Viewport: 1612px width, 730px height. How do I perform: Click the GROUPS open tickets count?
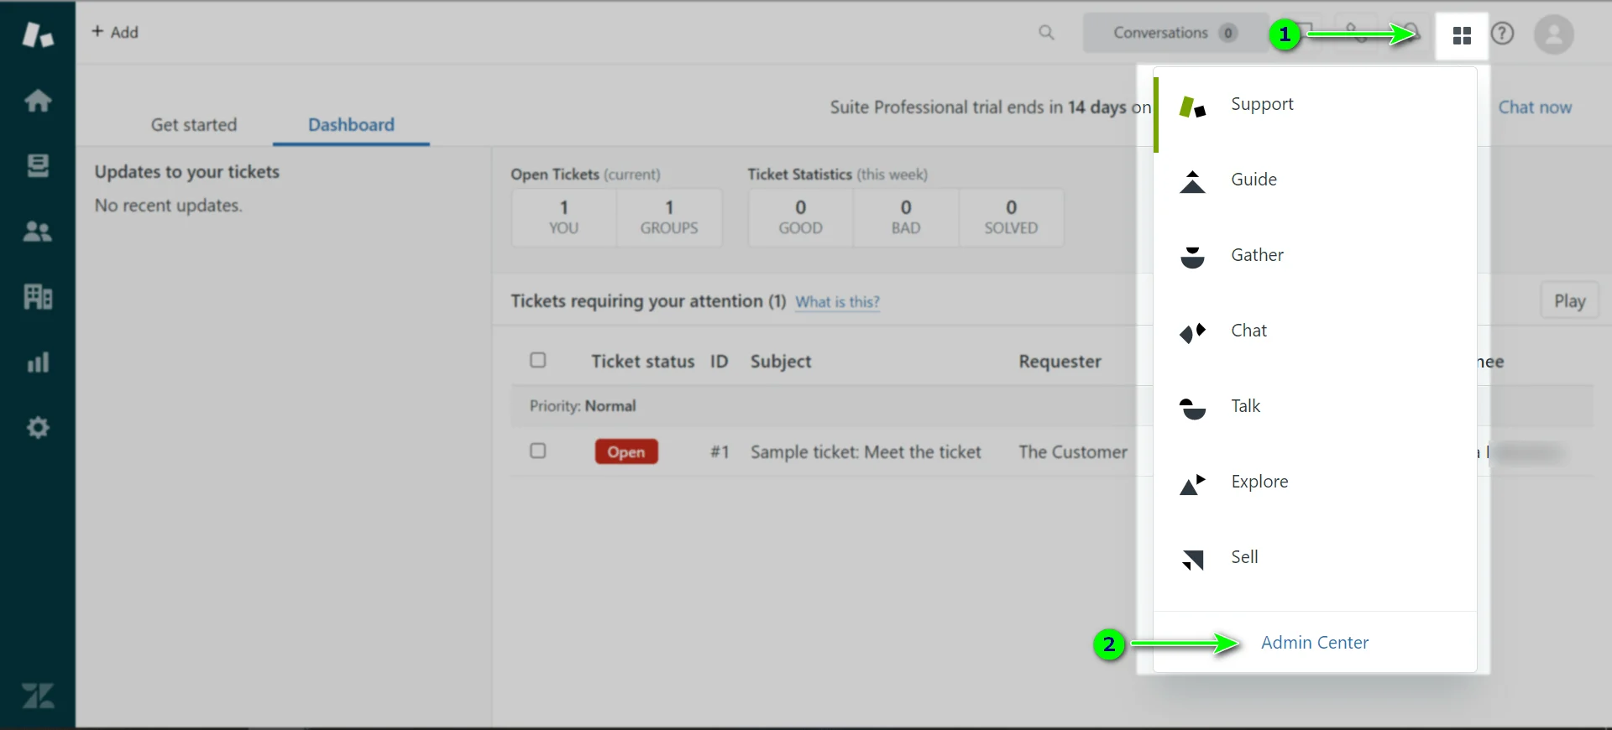[669, 217]
